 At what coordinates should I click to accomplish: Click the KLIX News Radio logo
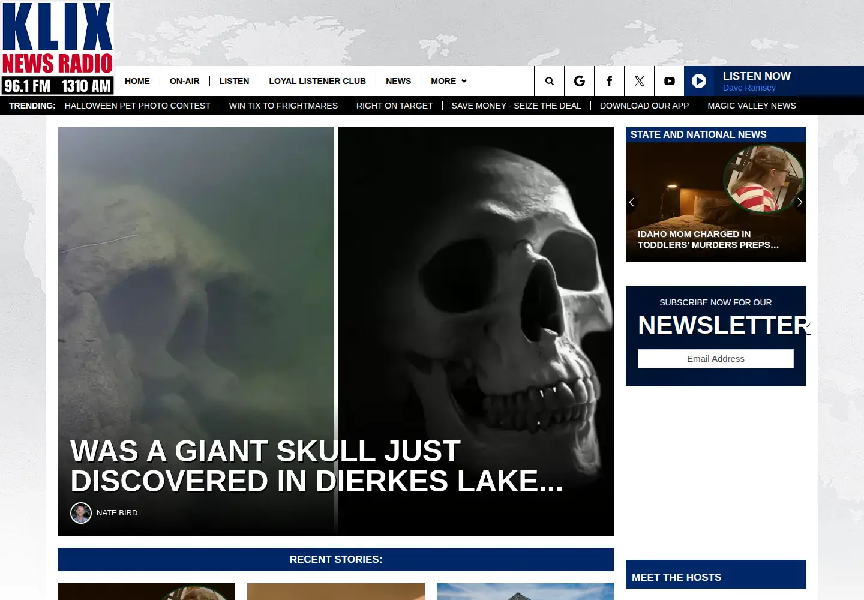[x=57, y=48]
